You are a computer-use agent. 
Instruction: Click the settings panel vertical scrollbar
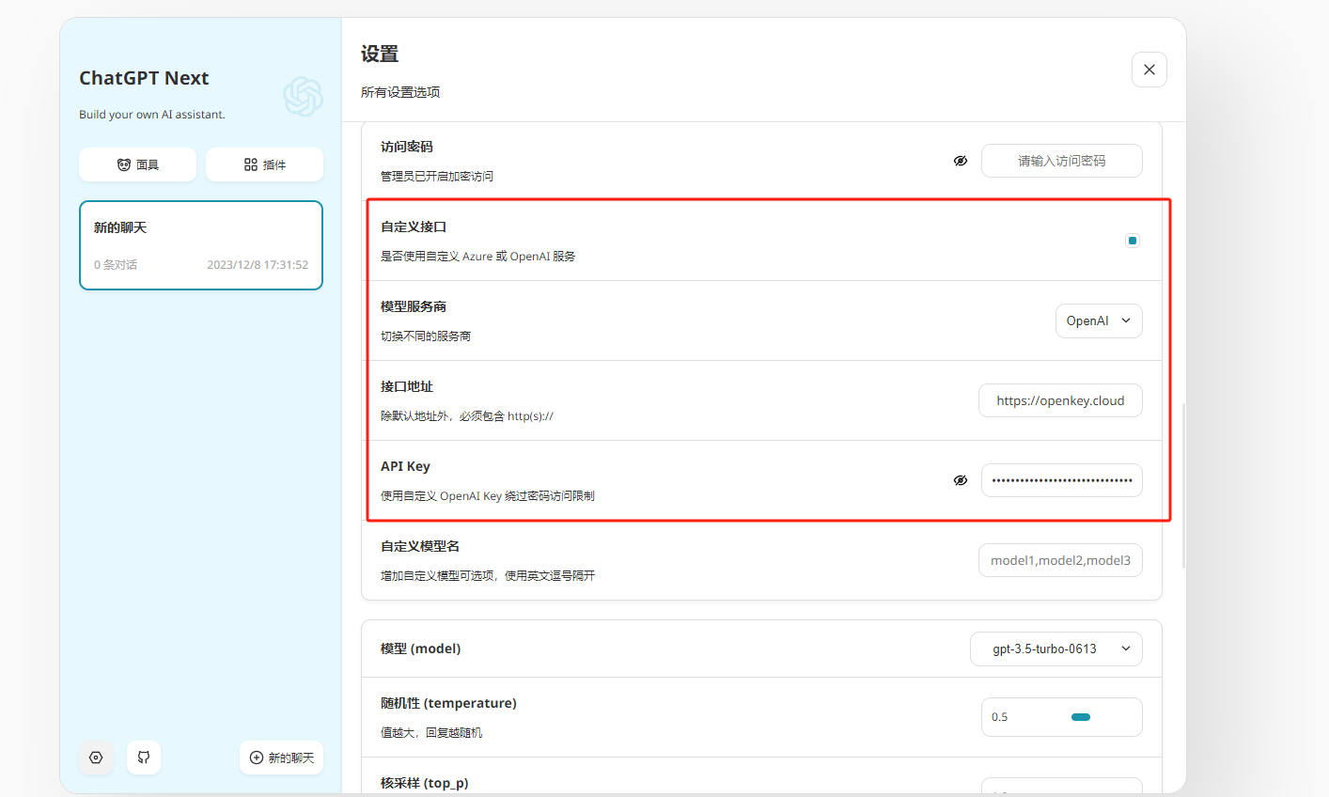click(x=1183, y=485)
